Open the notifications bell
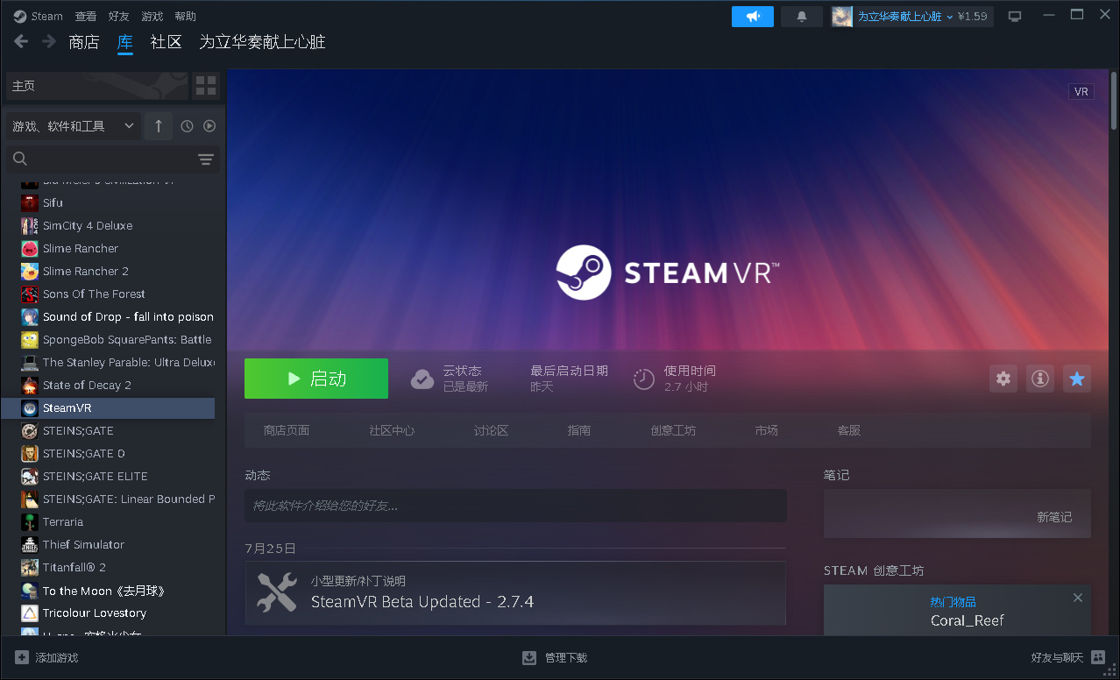This screenshot has height=680, width=1120. coord(802,17)
